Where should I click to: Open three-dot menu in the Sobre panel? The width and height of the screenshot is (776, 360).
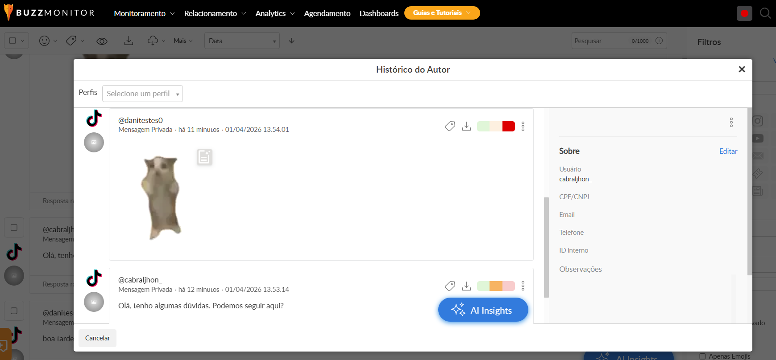[731, 122]
